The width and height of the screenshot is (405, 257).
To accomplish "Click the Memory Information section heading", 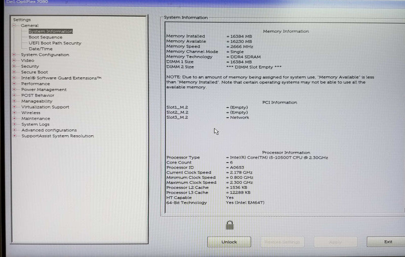I will point(286,31).
